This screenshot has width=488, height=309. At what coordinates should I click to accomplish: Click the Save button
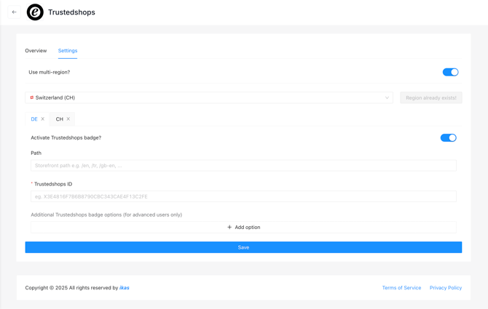click(x=243, y=247)
